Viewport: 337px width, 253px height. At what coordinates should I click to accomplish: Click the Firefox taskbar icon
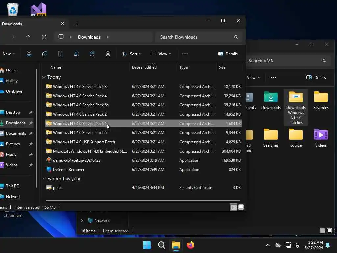coord(191,245)
